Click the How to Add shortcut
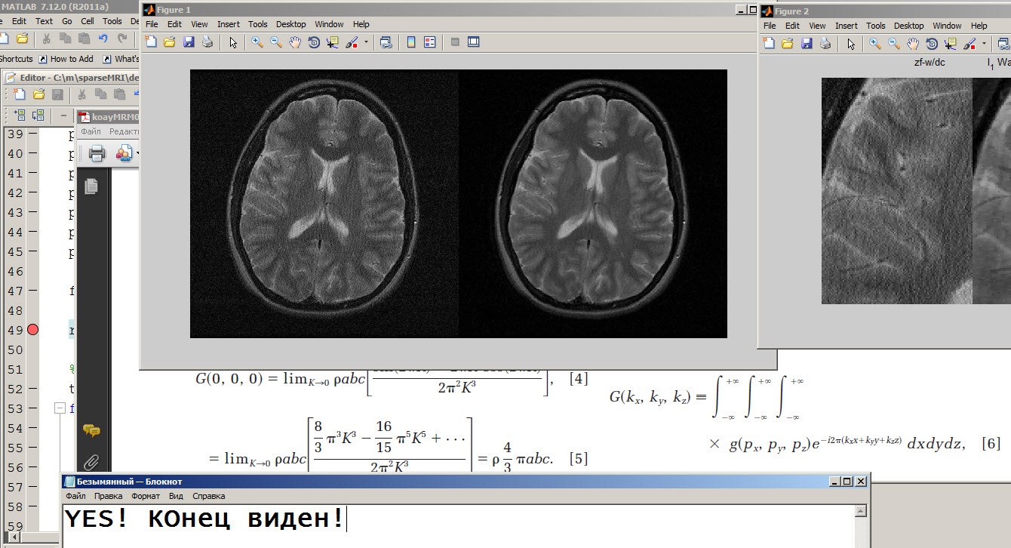Image resolution: width=1011 pixels, height=548 pixels. (72, 59)
